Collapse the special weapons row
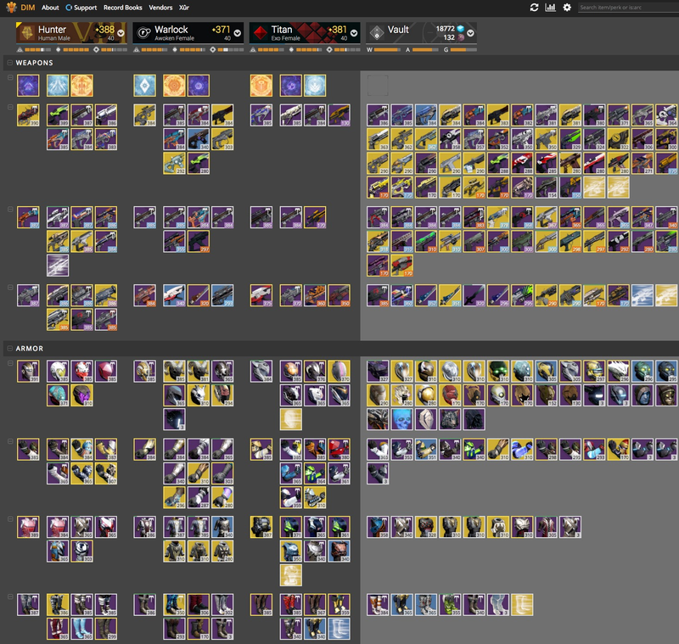The width and height of the screenshot is (679, 644). point(9,209)
